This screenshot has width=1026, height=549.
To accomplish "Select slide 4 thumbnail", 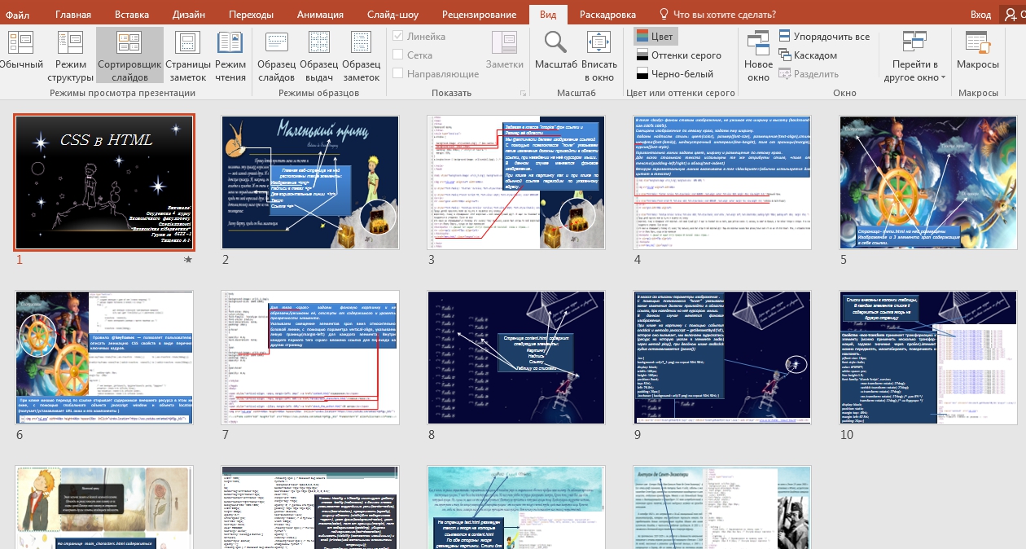I will pos(722,182).
